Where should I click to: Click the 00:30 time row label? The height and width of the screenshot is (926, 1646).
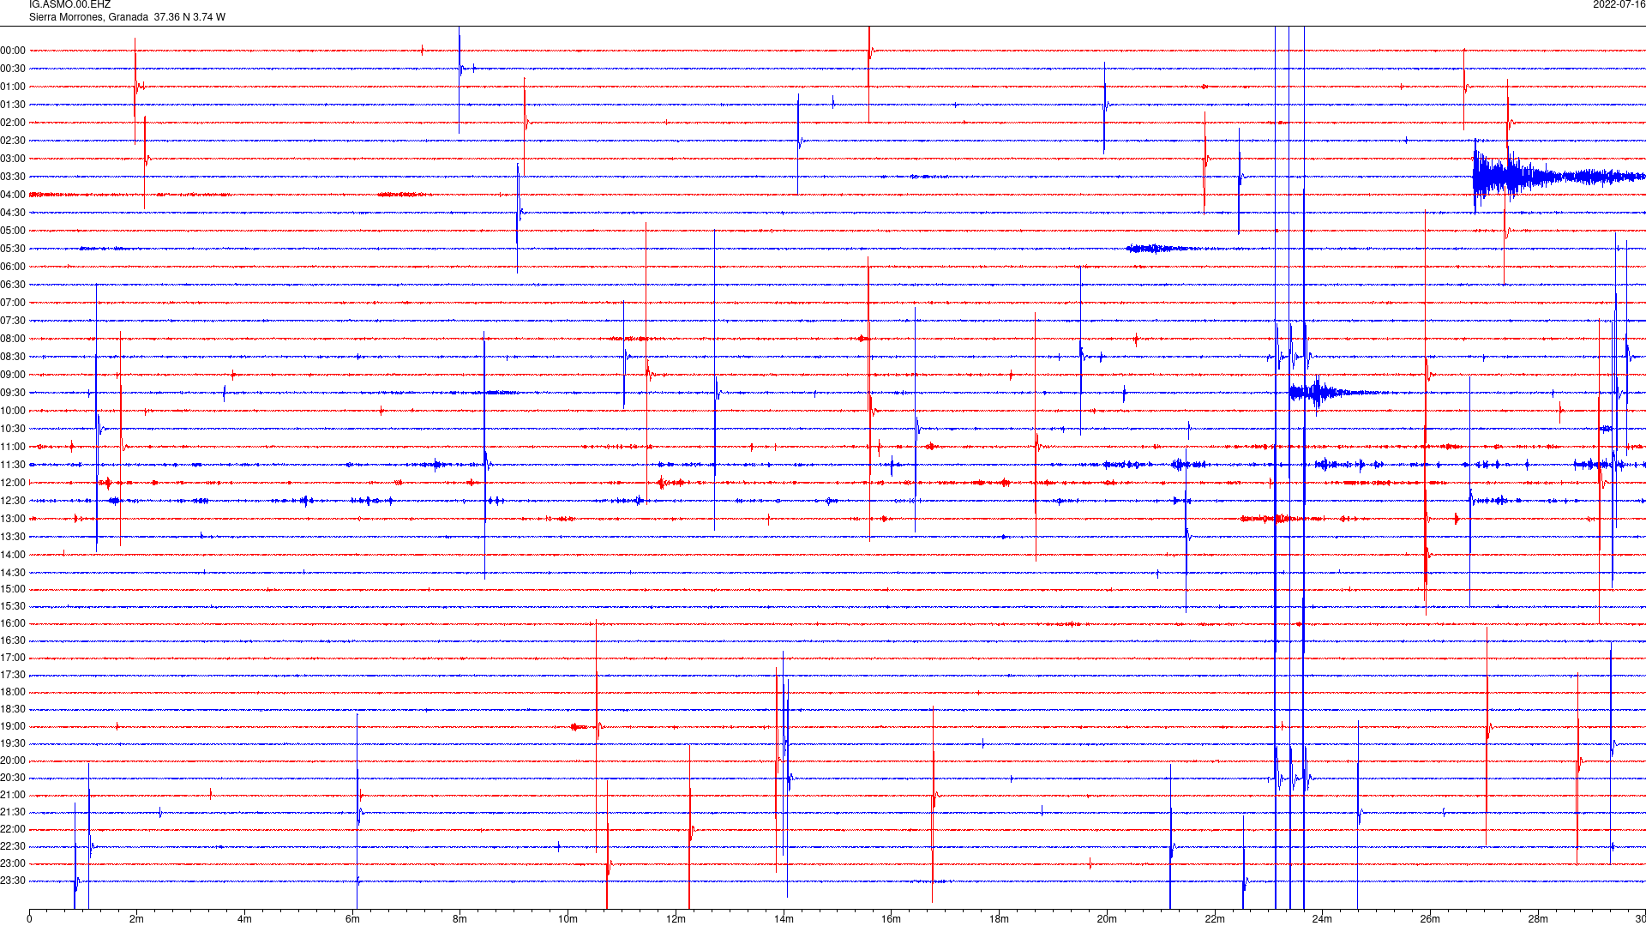(13, 69)
